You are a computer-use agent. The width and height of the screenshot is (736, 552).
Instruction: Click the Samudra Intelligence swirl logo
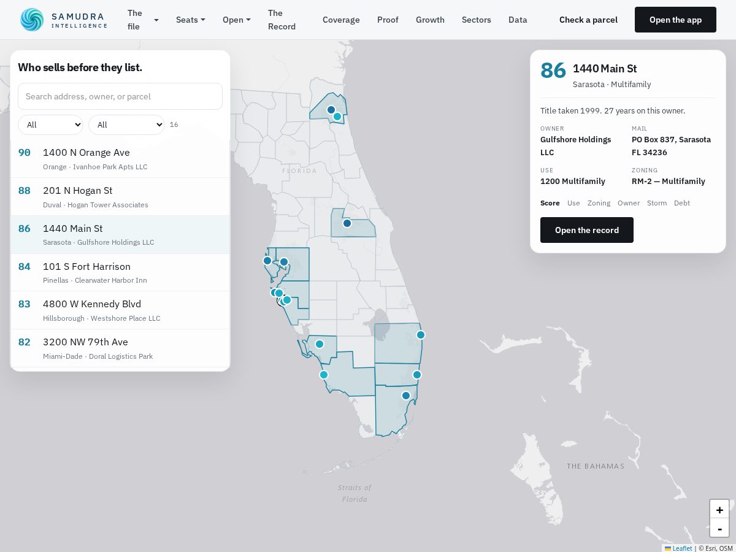tap(32, 20)
